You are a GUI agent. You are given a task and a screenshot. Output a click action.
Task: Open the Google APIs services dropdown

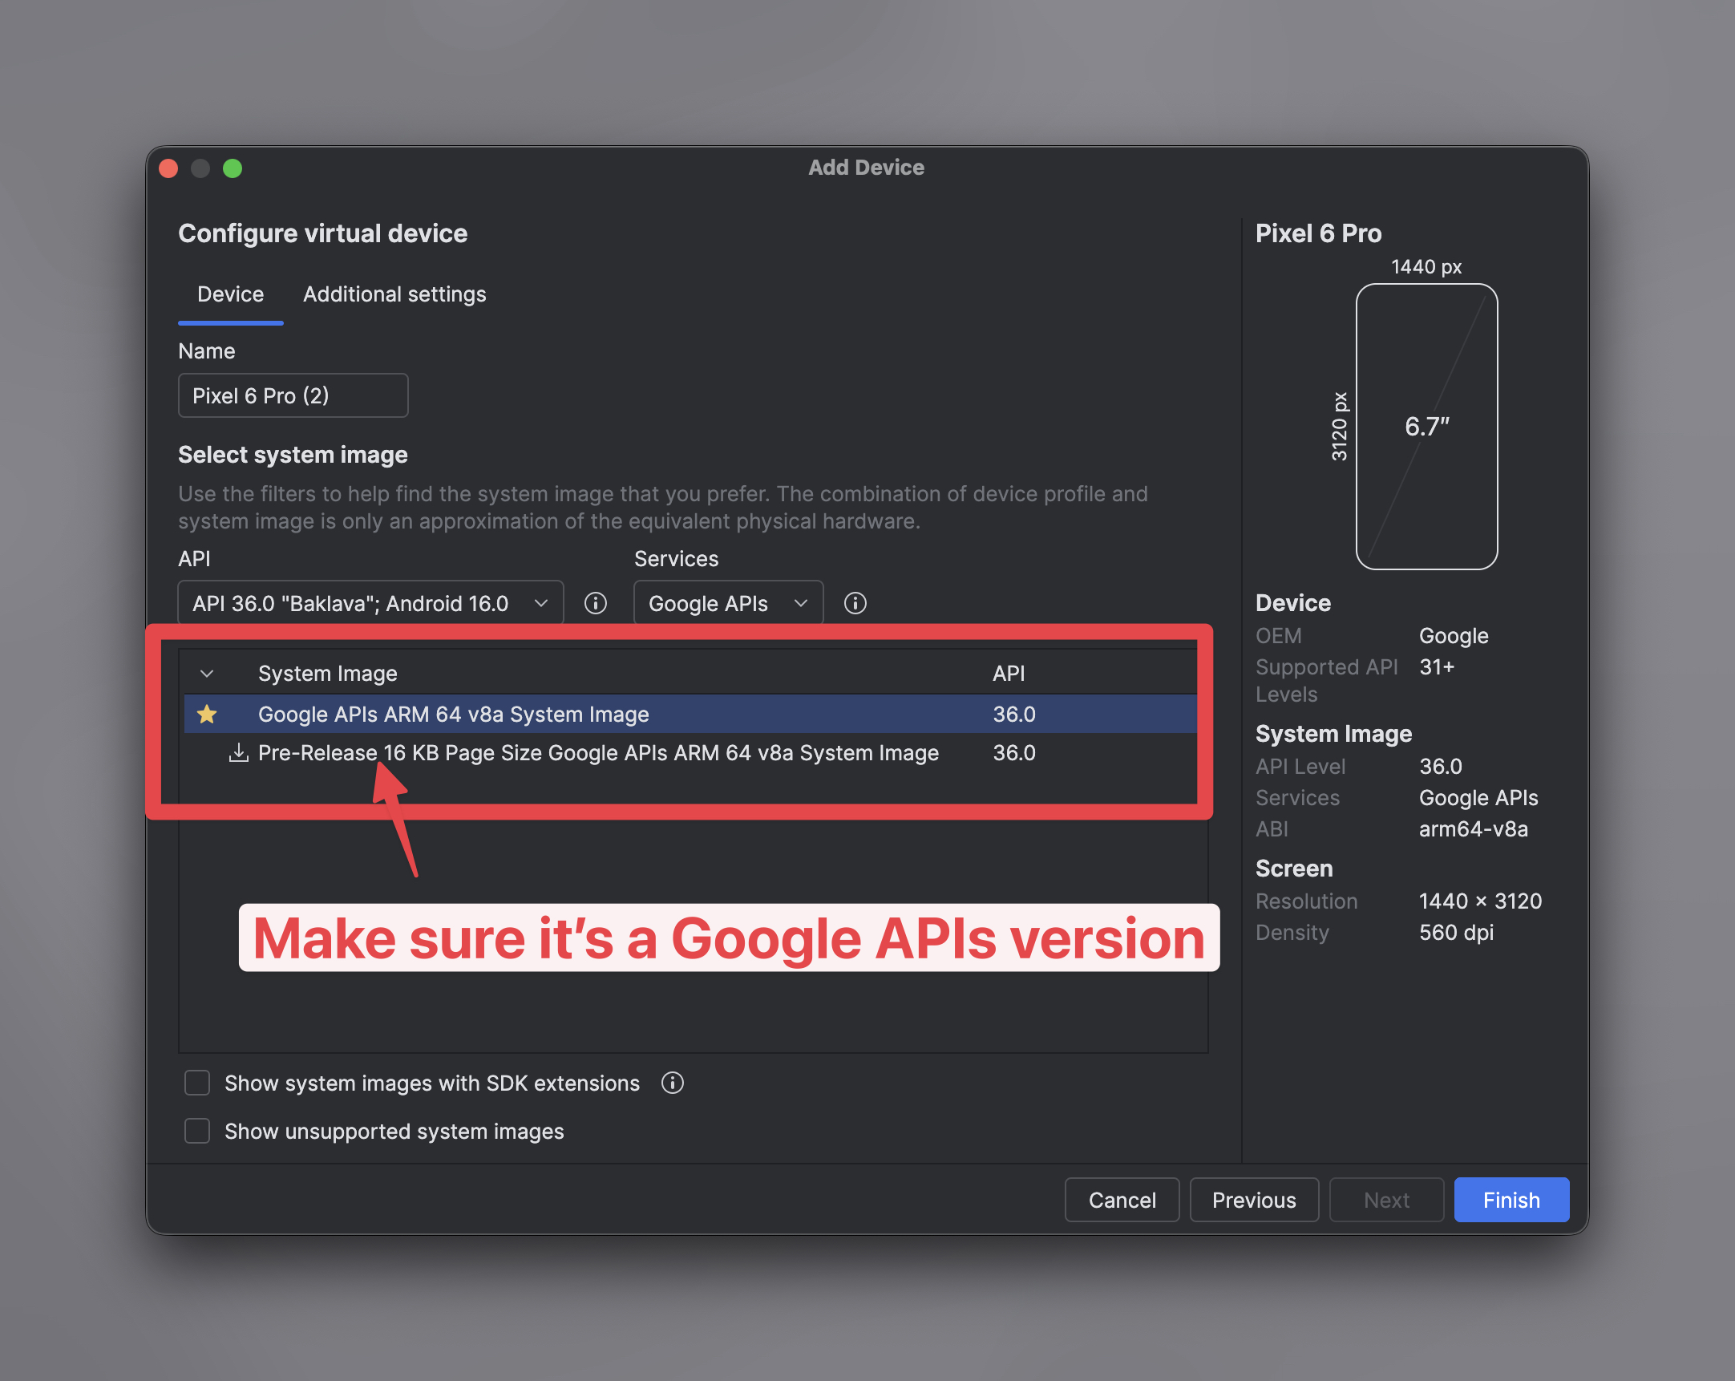coord(727,604)
